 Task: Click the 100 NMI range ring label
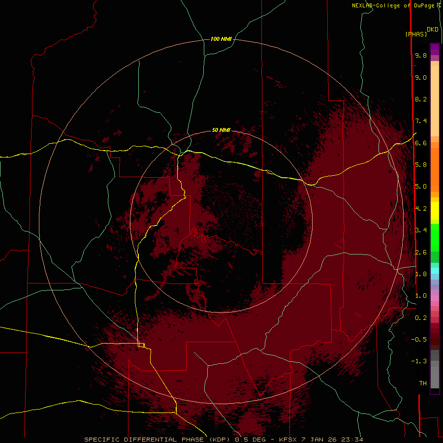221,39
